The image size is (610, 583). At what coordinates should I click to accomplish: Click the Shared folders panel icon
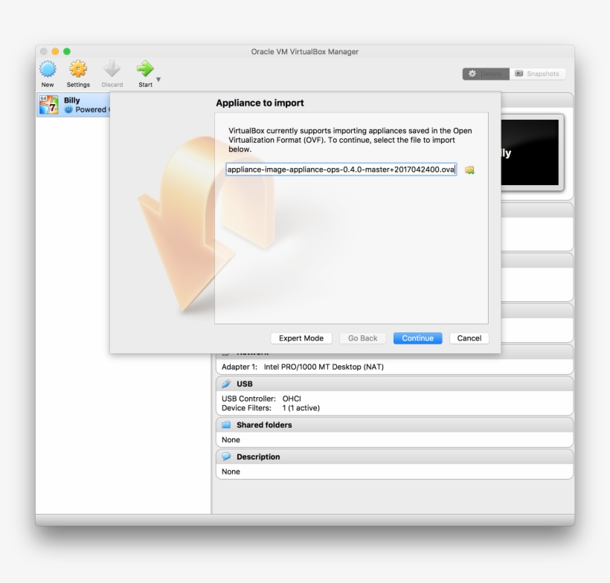pyautogui.click(x=225, y=425)
